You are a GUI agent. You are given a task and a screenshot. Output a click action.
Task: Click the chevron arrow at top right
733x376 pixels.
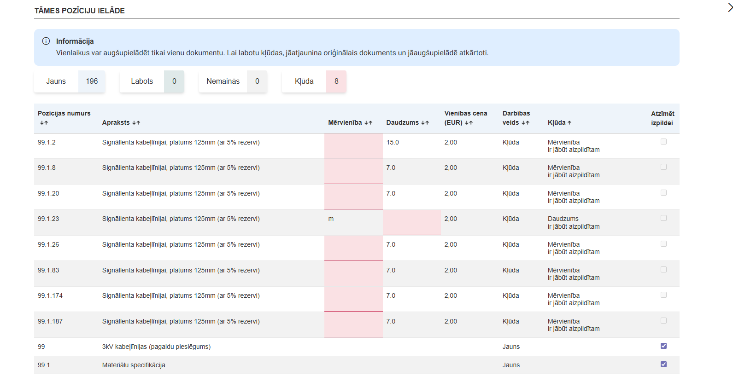(x=730, y=7)
